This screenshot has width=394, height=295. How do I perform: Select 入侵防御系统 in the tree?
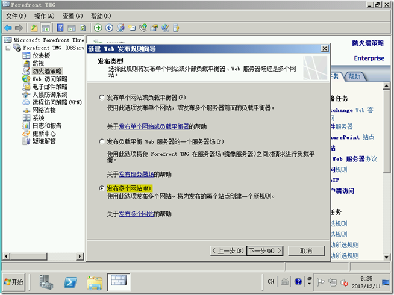pyautogui.click(x=50, y=95)
